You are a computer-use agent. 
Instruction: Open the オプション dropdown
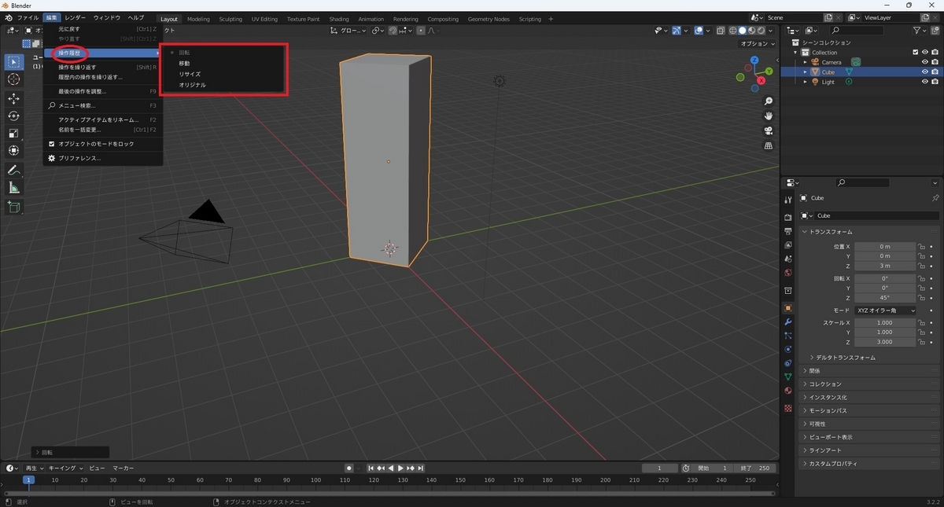(x=758, y=44)
